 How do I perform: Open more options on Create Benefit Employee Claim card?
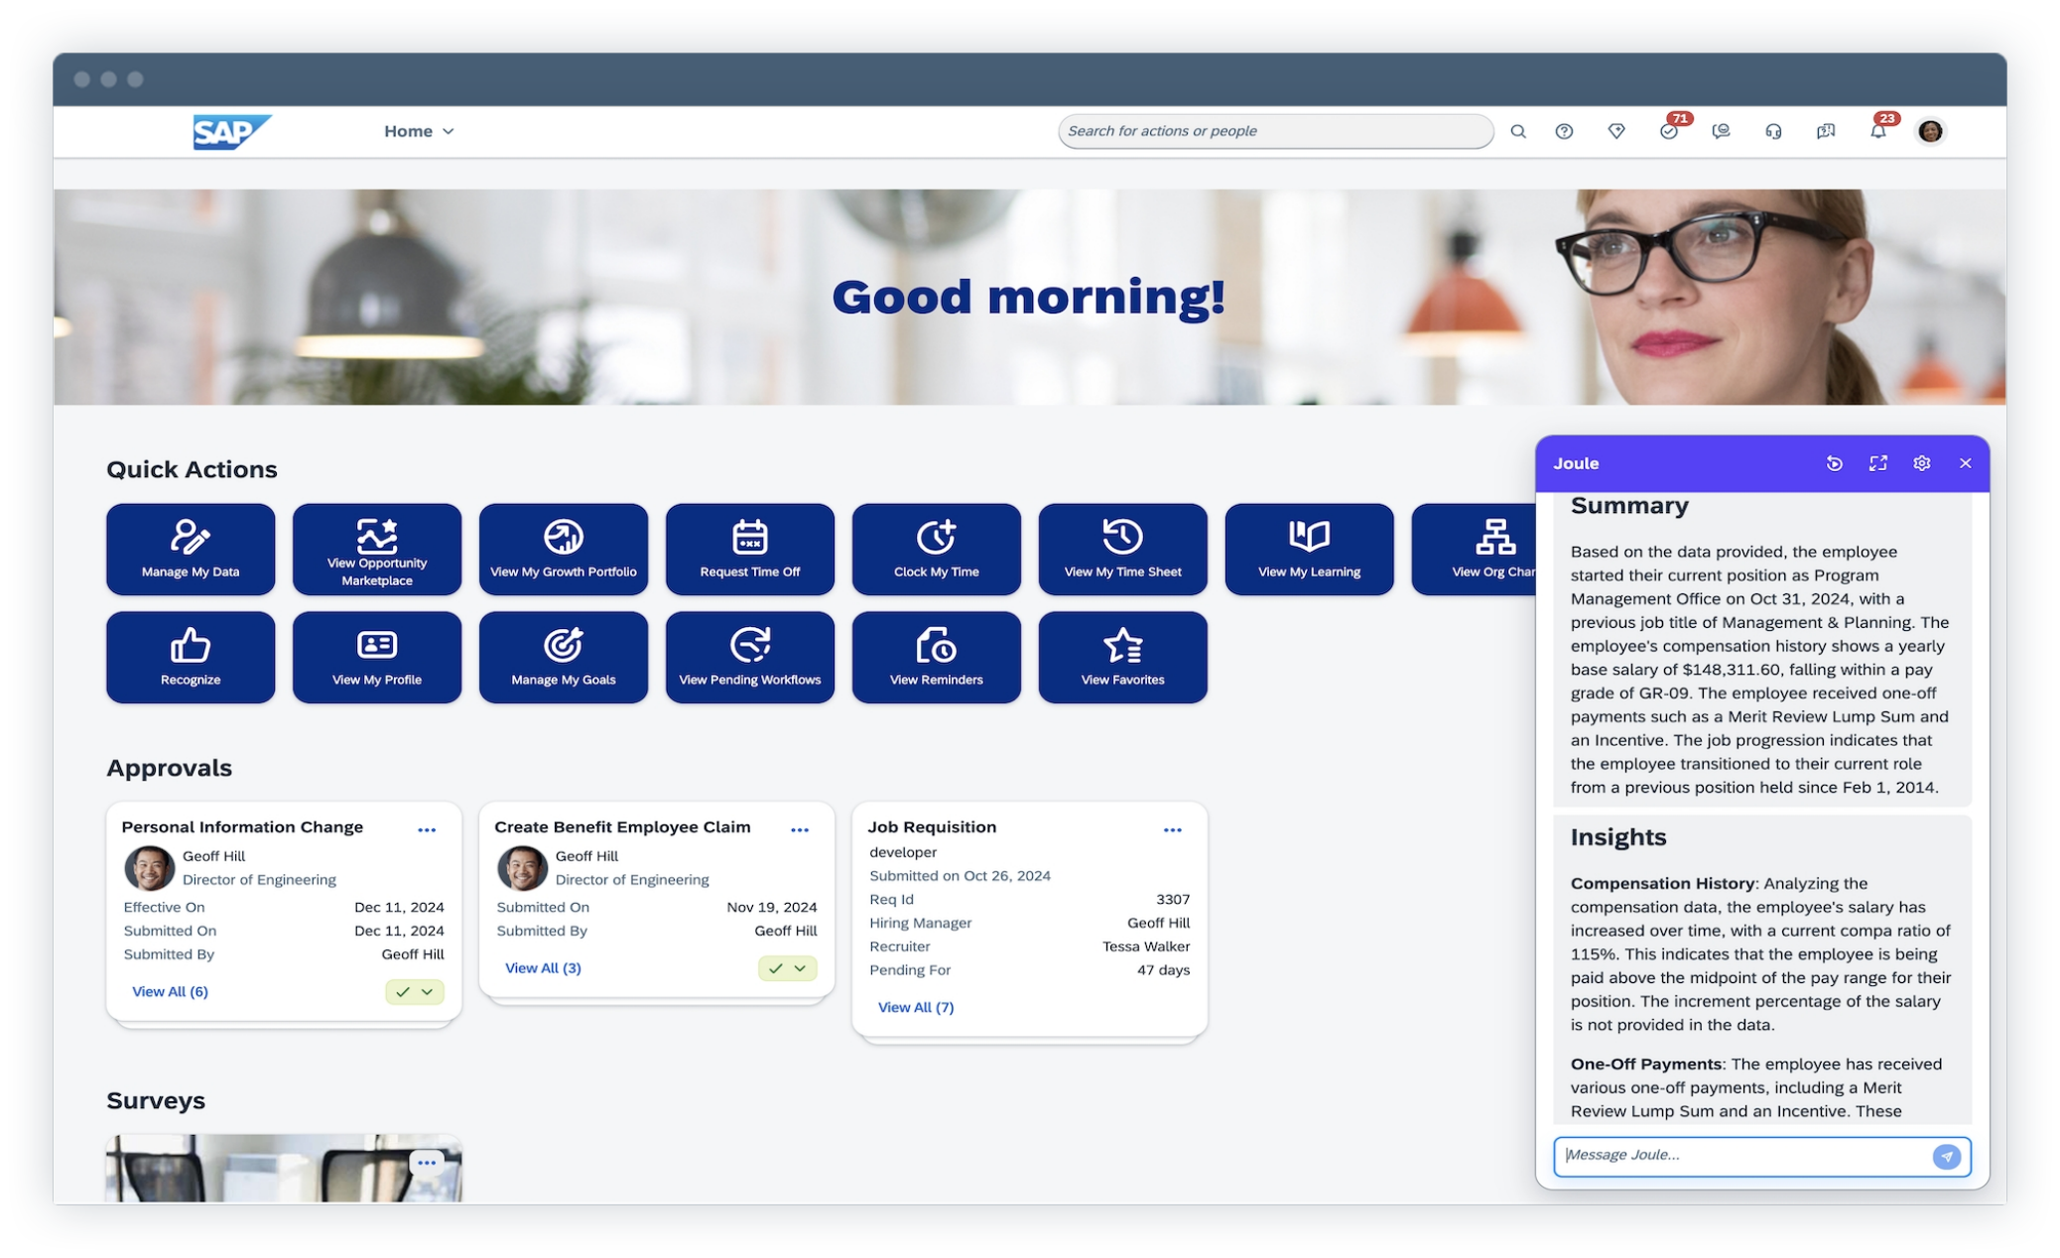800,830
